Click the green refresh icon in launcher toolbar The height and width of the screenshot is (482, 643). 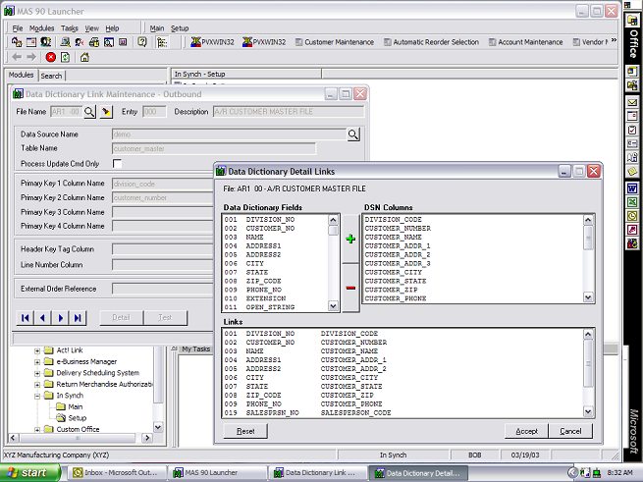pos(65,57)
